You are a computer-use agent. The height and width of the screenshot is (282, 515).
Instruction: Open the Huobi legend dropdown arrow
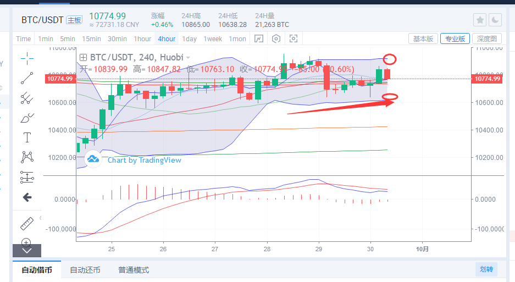point(188,58)
